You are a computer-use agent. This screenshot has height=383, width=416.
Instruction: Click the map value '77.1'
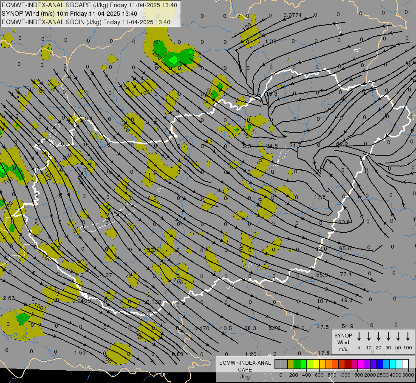point(345,274)
